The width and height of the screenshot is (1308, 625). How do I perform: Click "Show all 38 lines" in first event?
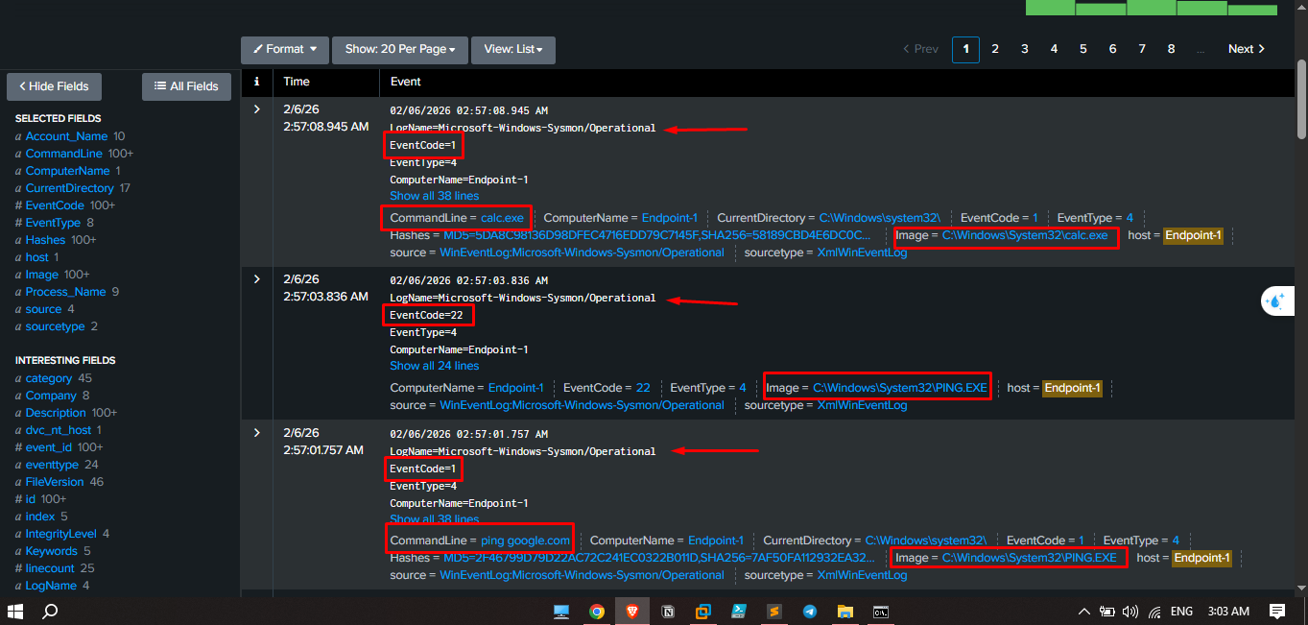(434, 195)
